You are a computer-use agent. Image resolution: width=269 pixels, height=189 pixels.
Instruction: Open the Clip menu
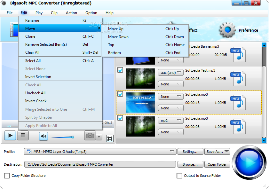pos(54,13)
